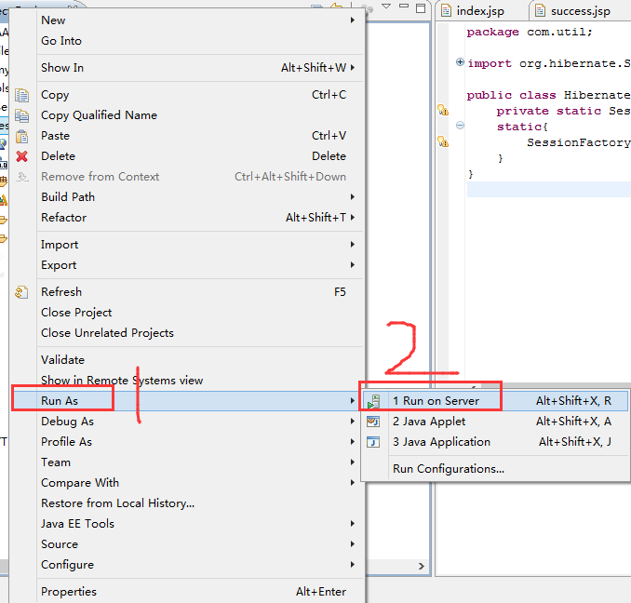Expand the Debug As submenu arrow

[x=353, y=422]
